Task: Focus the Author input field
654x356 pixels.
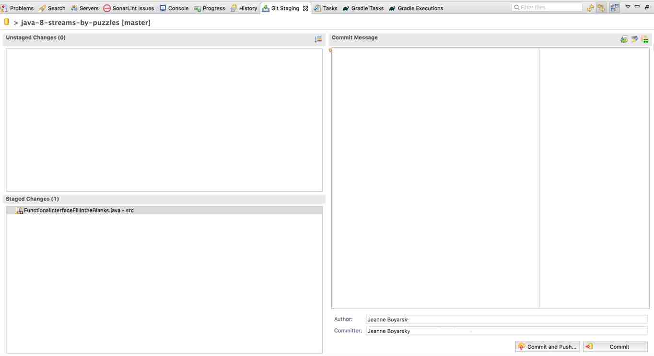Action: [x=506, y=320]
